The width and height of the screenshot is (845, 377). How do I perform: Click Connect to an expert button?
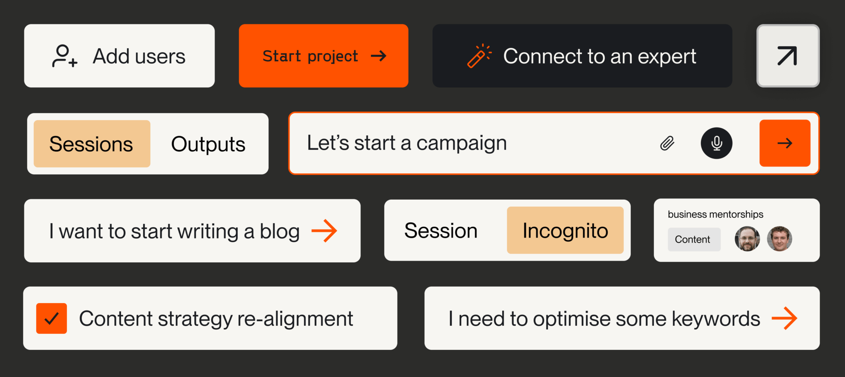pos(582,56)
